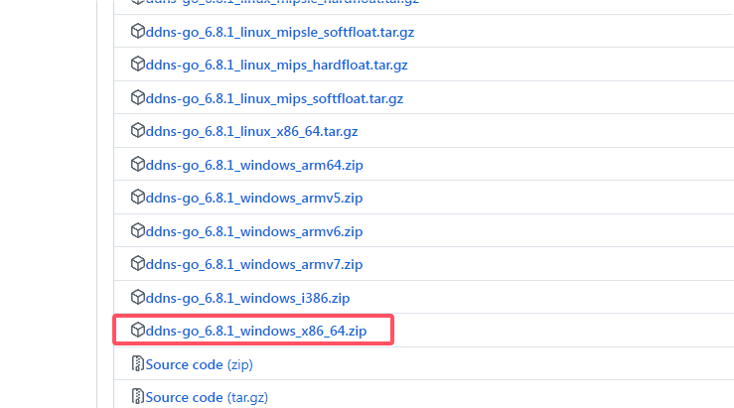734x408 pixels.
Task: Click package icon beside windows_x86_64 asset
Action: point(138,330)
